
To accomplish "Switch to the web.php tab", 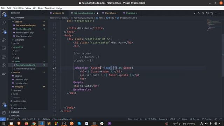I will pyautogui.click(x=57, y=13).
